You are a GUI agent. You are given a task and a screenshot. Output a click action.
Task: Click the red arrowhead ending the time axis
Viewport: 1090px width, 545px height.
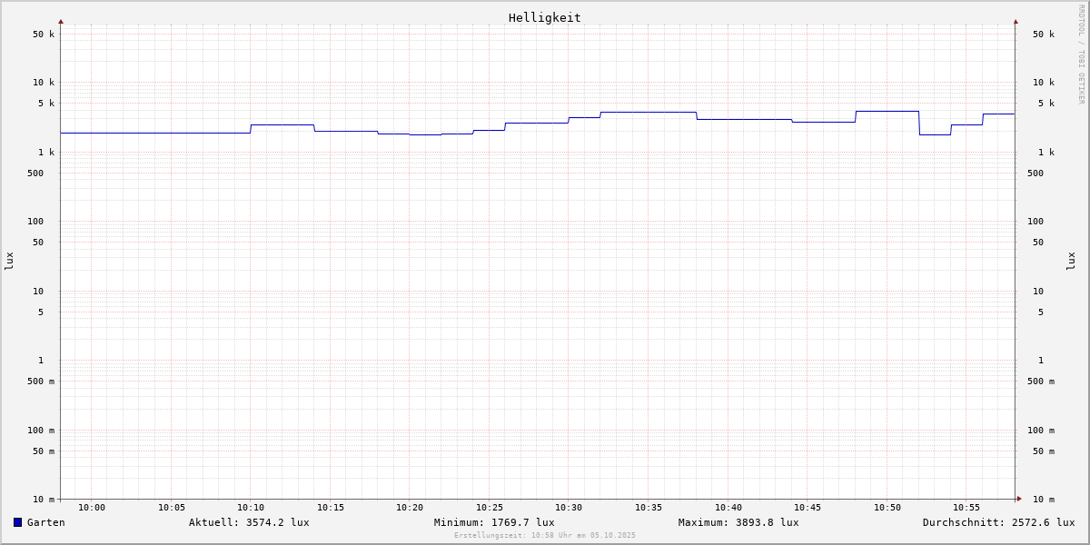click(1019, 499)
